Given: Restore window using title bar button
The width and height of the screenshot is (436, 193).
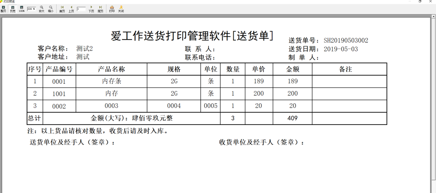Looking at the screenshot, I should [x=420, y=1].
